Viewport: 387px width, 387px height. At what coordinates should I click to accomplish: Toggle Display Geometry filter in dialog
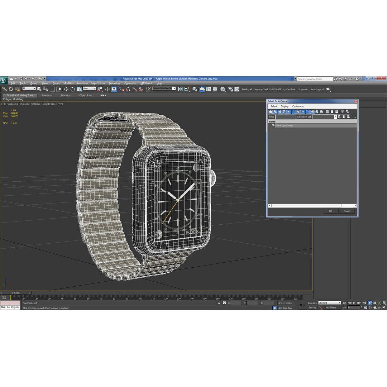click(x=271, y=112)
